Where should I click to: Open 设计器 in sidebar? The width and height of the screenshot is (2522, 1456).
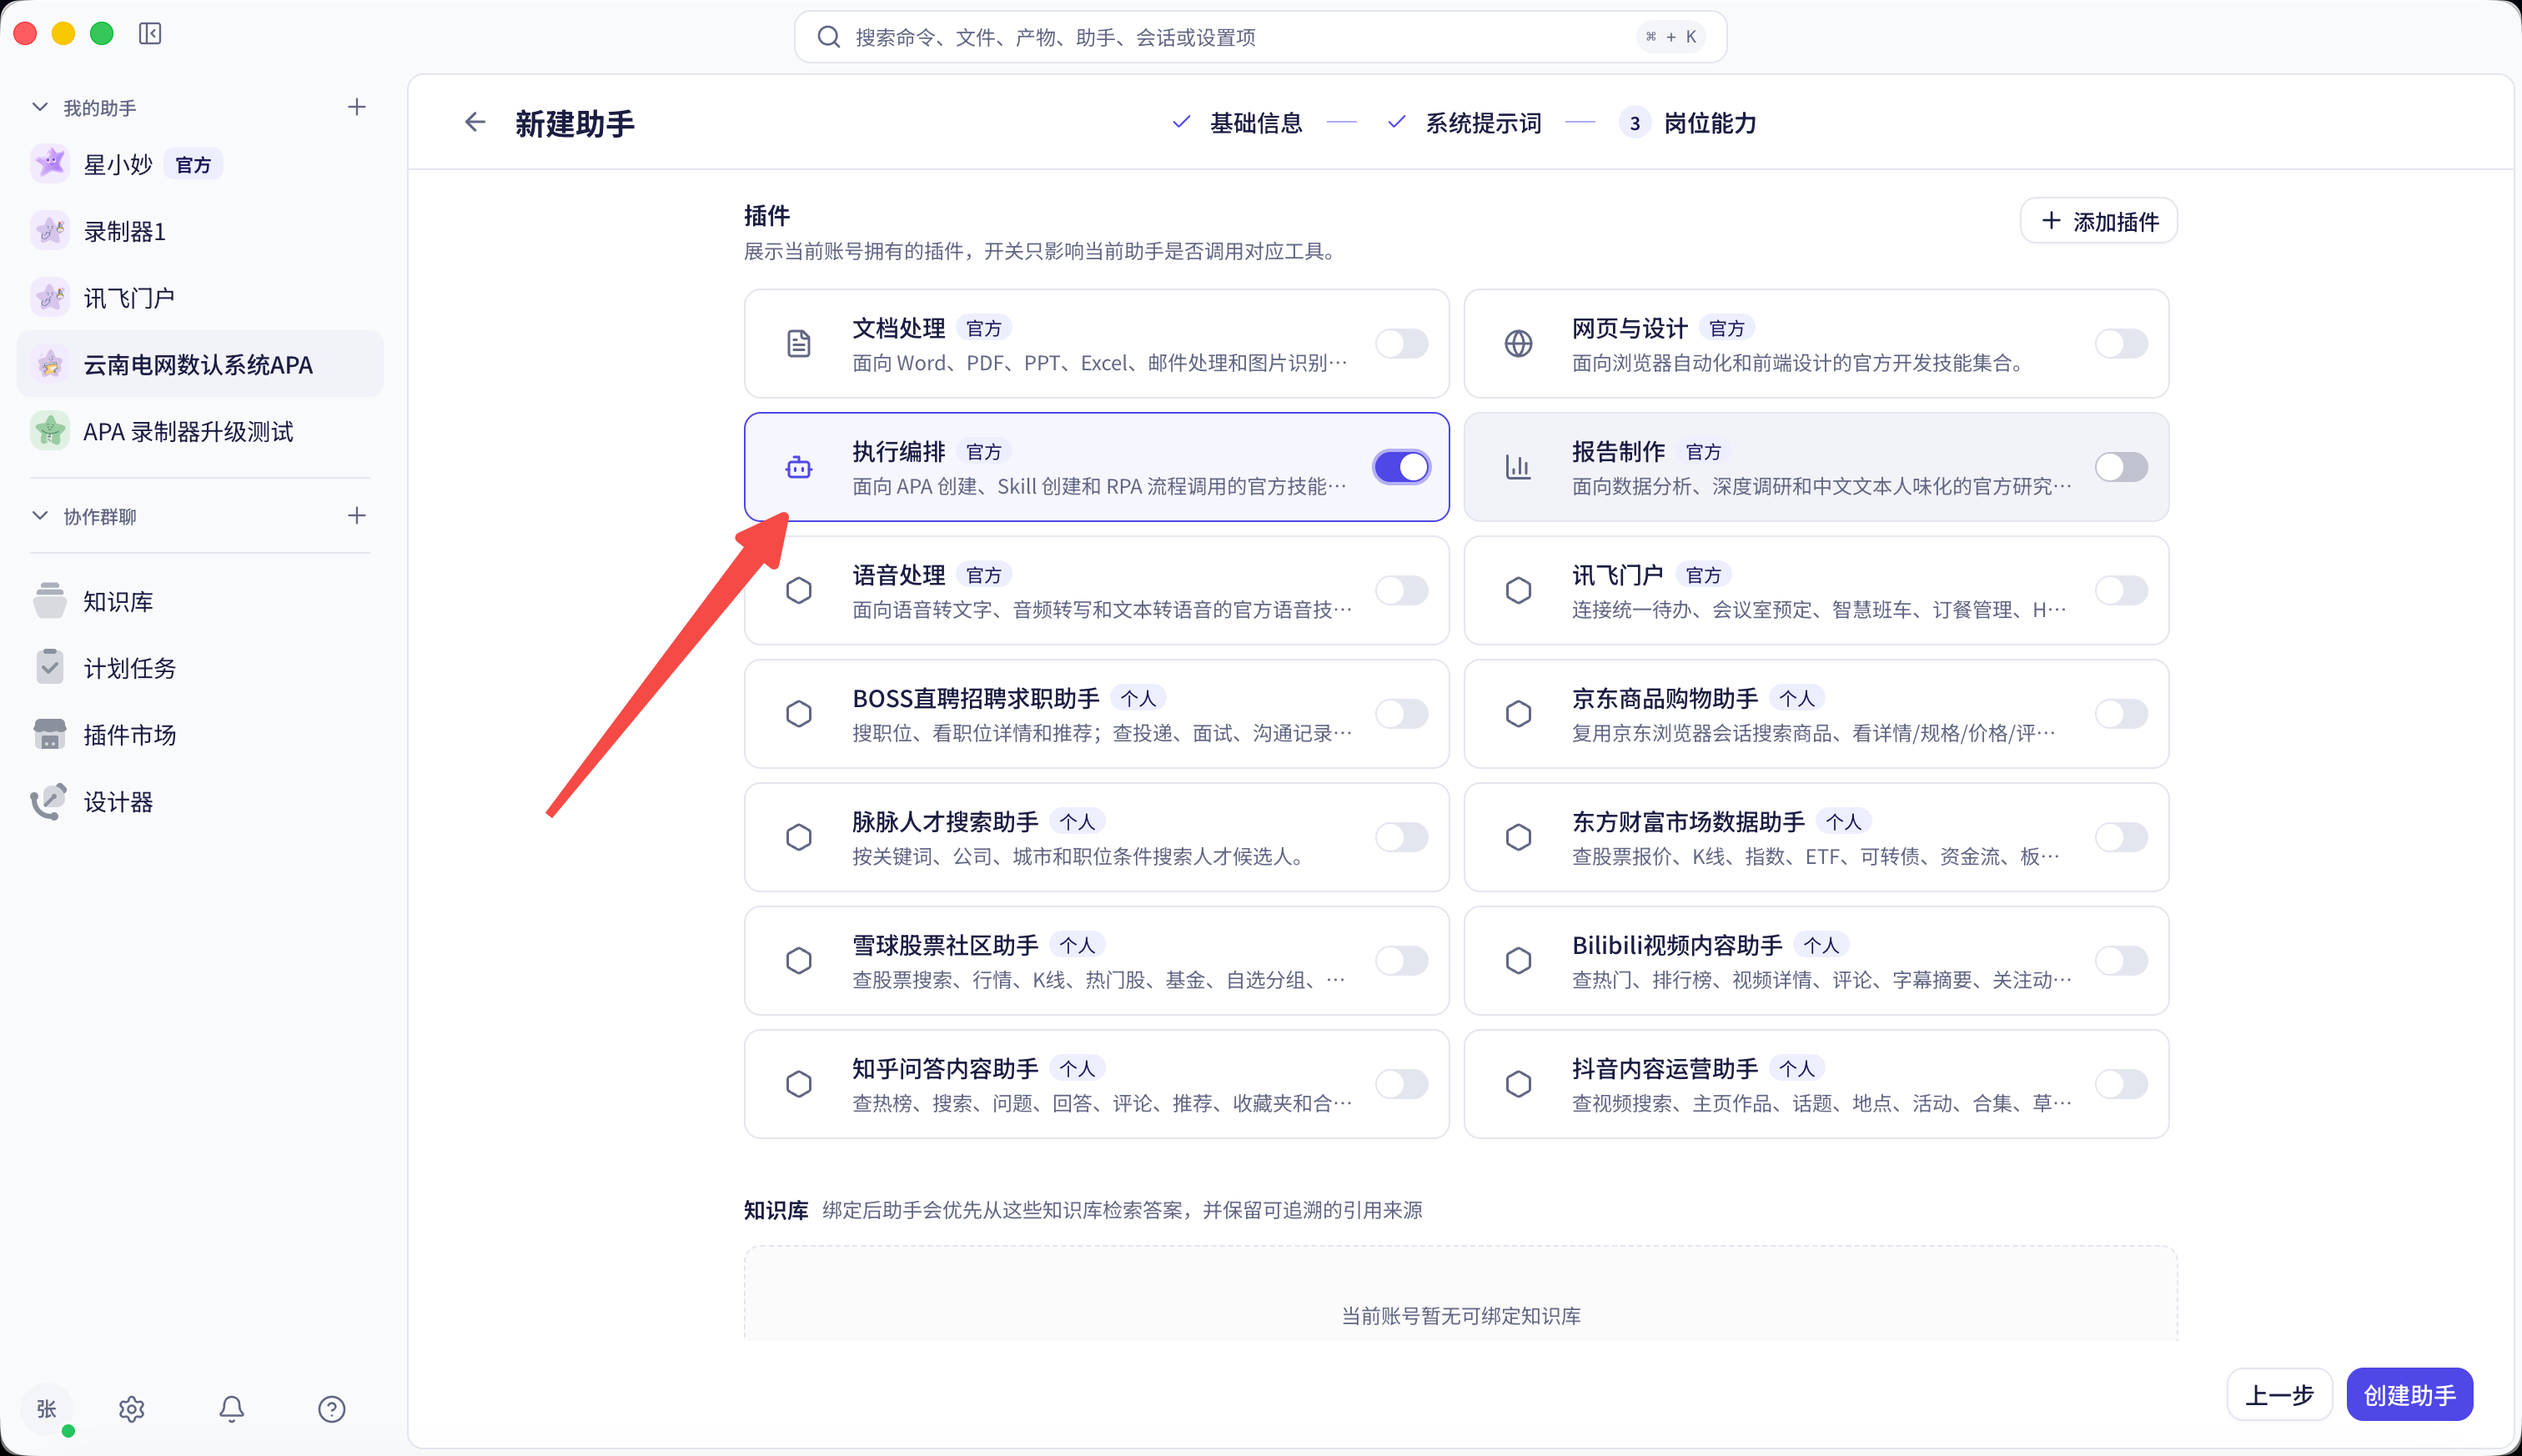[x=200, y=802]
